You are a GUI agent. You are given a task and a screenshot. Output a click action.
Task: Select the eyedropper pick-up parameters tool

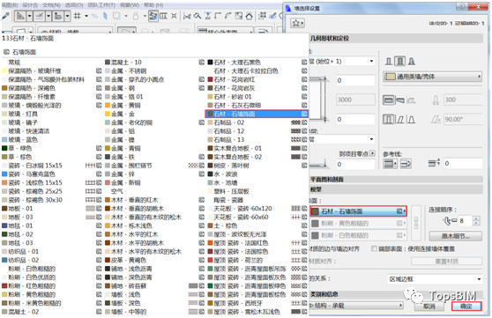pos(5,15)
